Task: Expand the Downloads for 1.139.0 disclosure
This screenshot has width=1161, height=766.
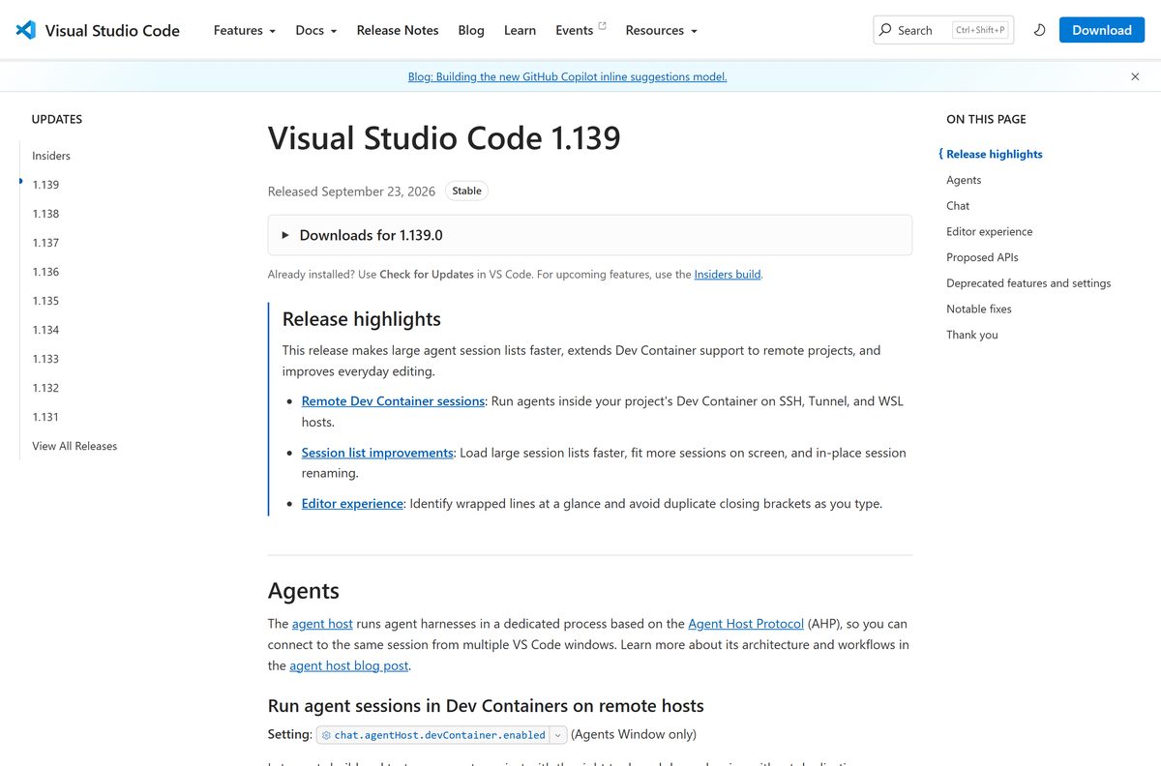Action: point(590,235)
